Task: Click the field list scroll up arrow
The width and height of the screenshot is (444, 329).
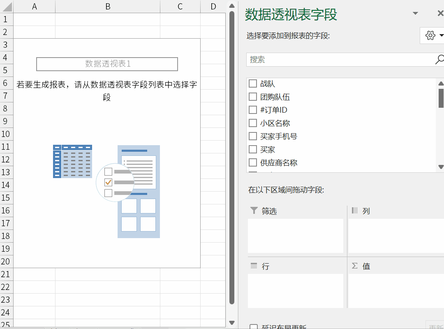Action: tap(441, 83)
